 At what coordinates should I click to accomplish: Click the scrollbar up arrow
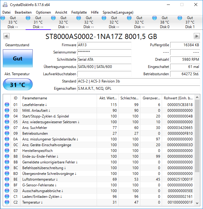197,98
